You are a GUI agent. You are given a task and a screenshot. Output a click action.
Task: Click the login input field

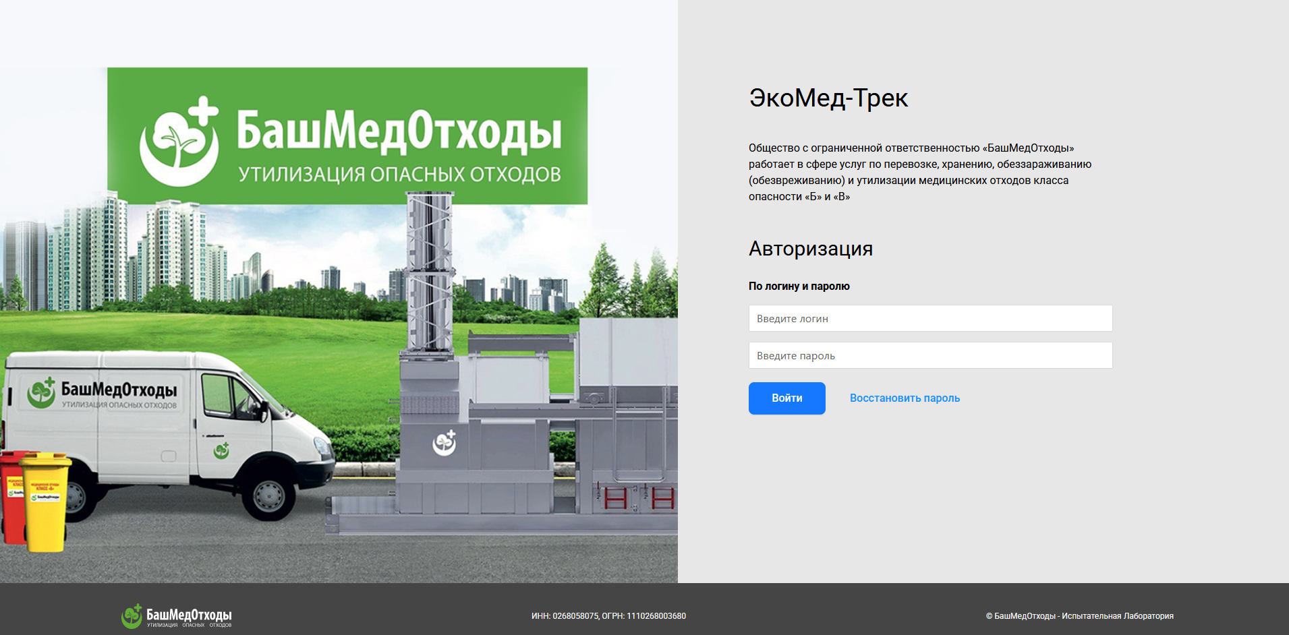click(930, 318)
